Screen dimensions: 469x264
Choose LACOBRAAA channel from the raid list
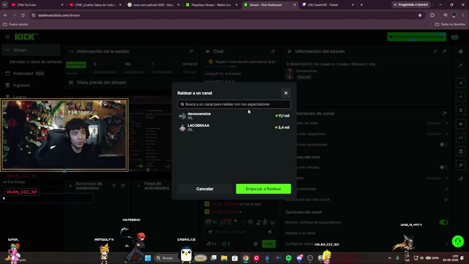(234, 128)
